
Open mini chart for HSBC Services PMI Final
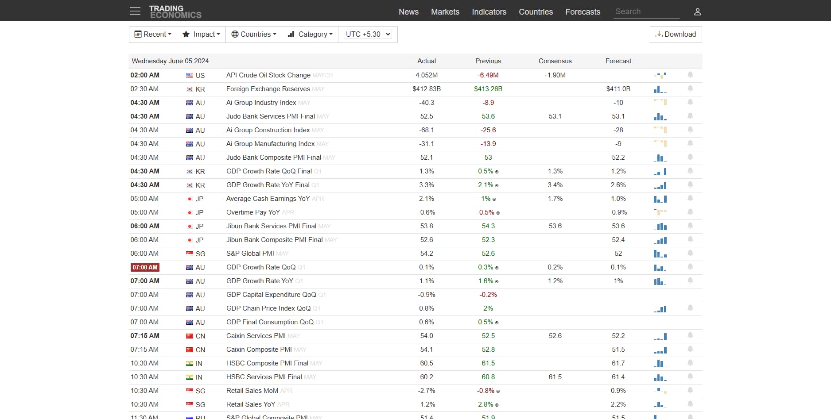[660, 377]
